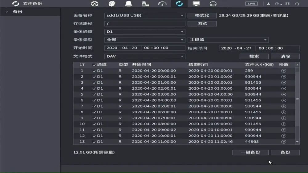Click the 结束时间 time field 00:00:00
The image size is (308, 173).
(x=278, y=48)
